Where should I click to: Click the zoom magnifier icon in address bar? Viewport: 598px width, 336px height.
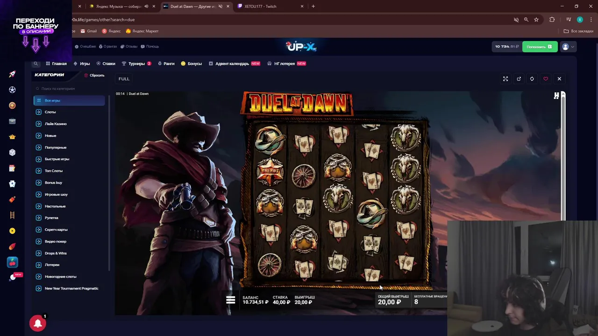[x=526, y=20]
